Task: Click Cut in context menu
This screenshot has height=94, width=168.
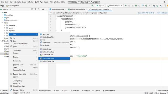Action: coord(24,38)
